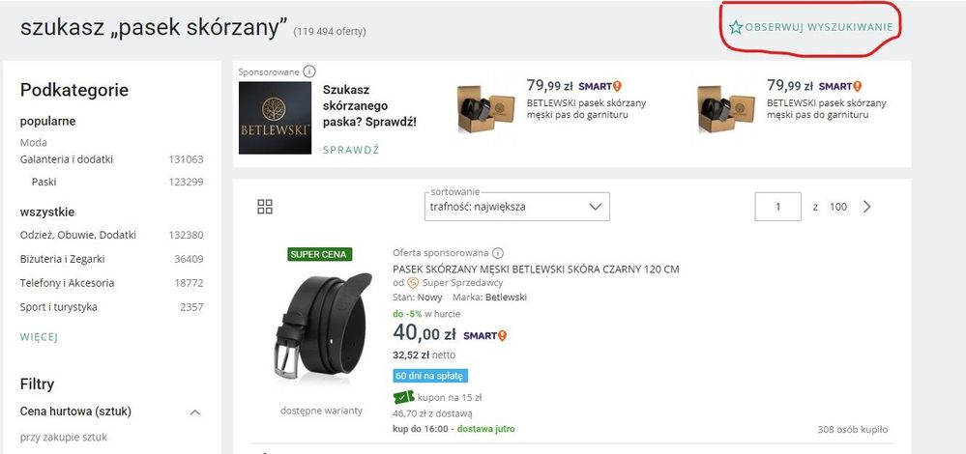Open Telefony i Akcesoria category

pos(68,283)
